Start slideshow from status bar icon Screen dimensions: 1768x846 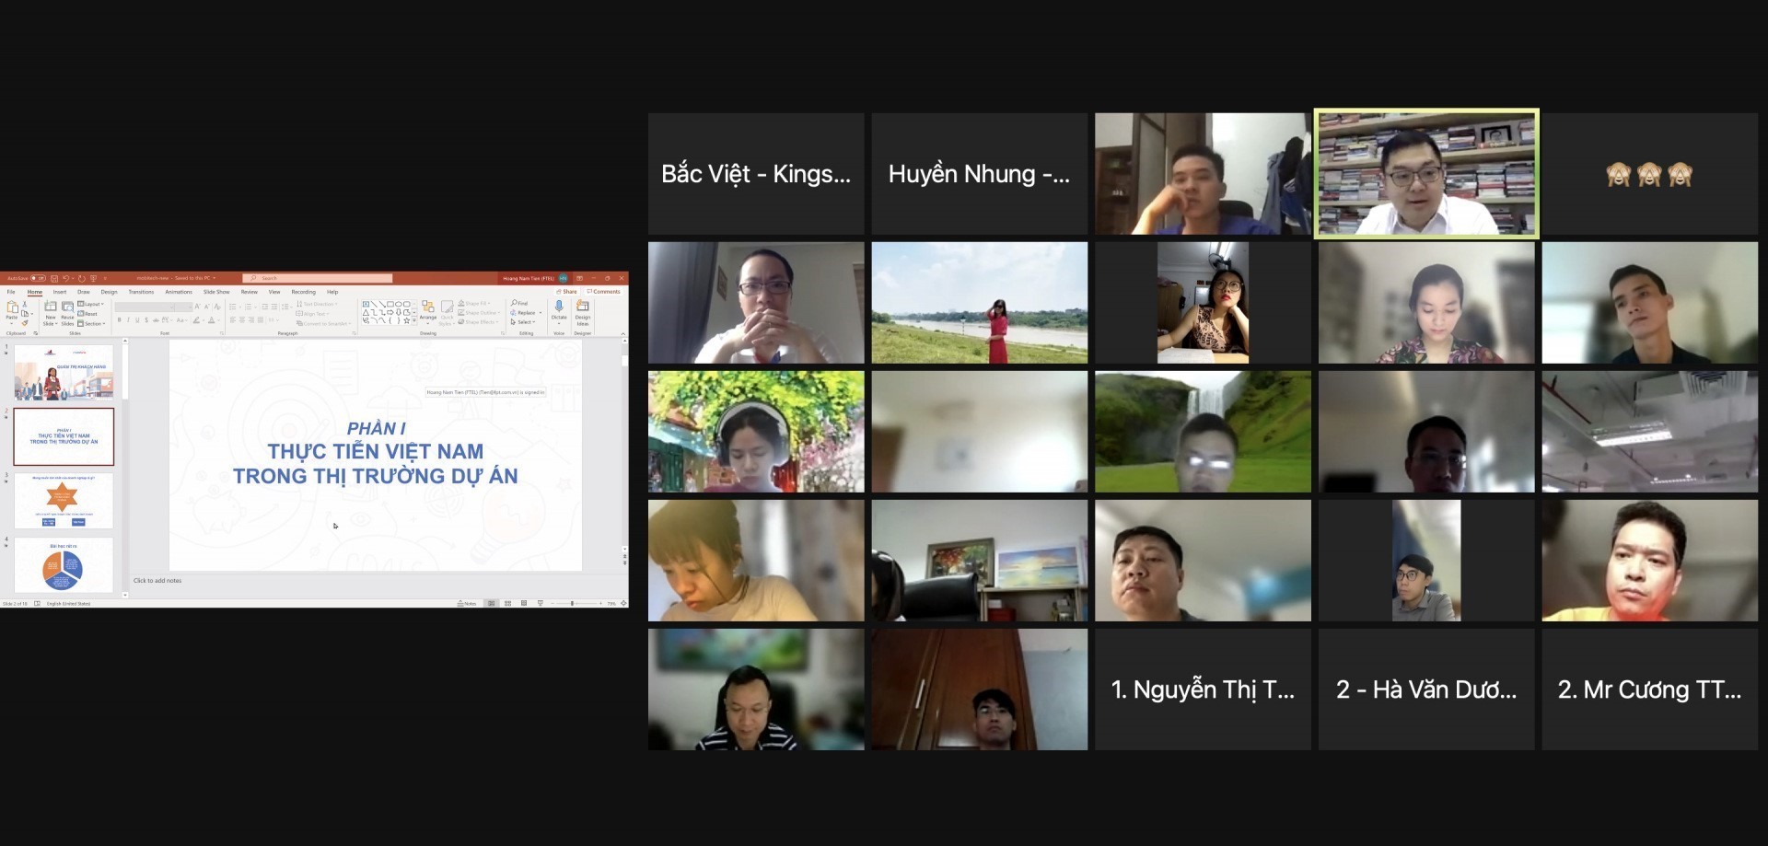tap(540, 604)
